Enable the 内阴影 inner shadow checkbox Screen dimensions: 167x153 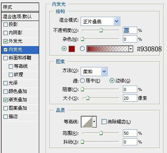(5, 33)
